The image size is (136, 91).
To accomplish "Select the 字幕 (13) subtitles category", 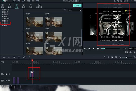I will [5, 21].
